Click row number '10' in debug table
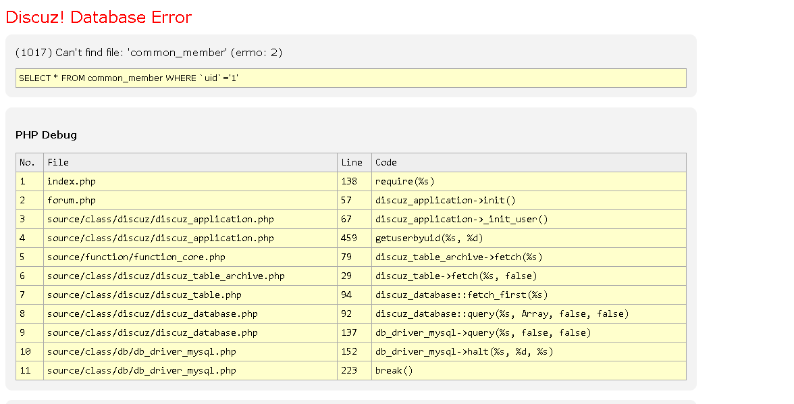Viewport: 794px width, 404px height. point(30,352)
